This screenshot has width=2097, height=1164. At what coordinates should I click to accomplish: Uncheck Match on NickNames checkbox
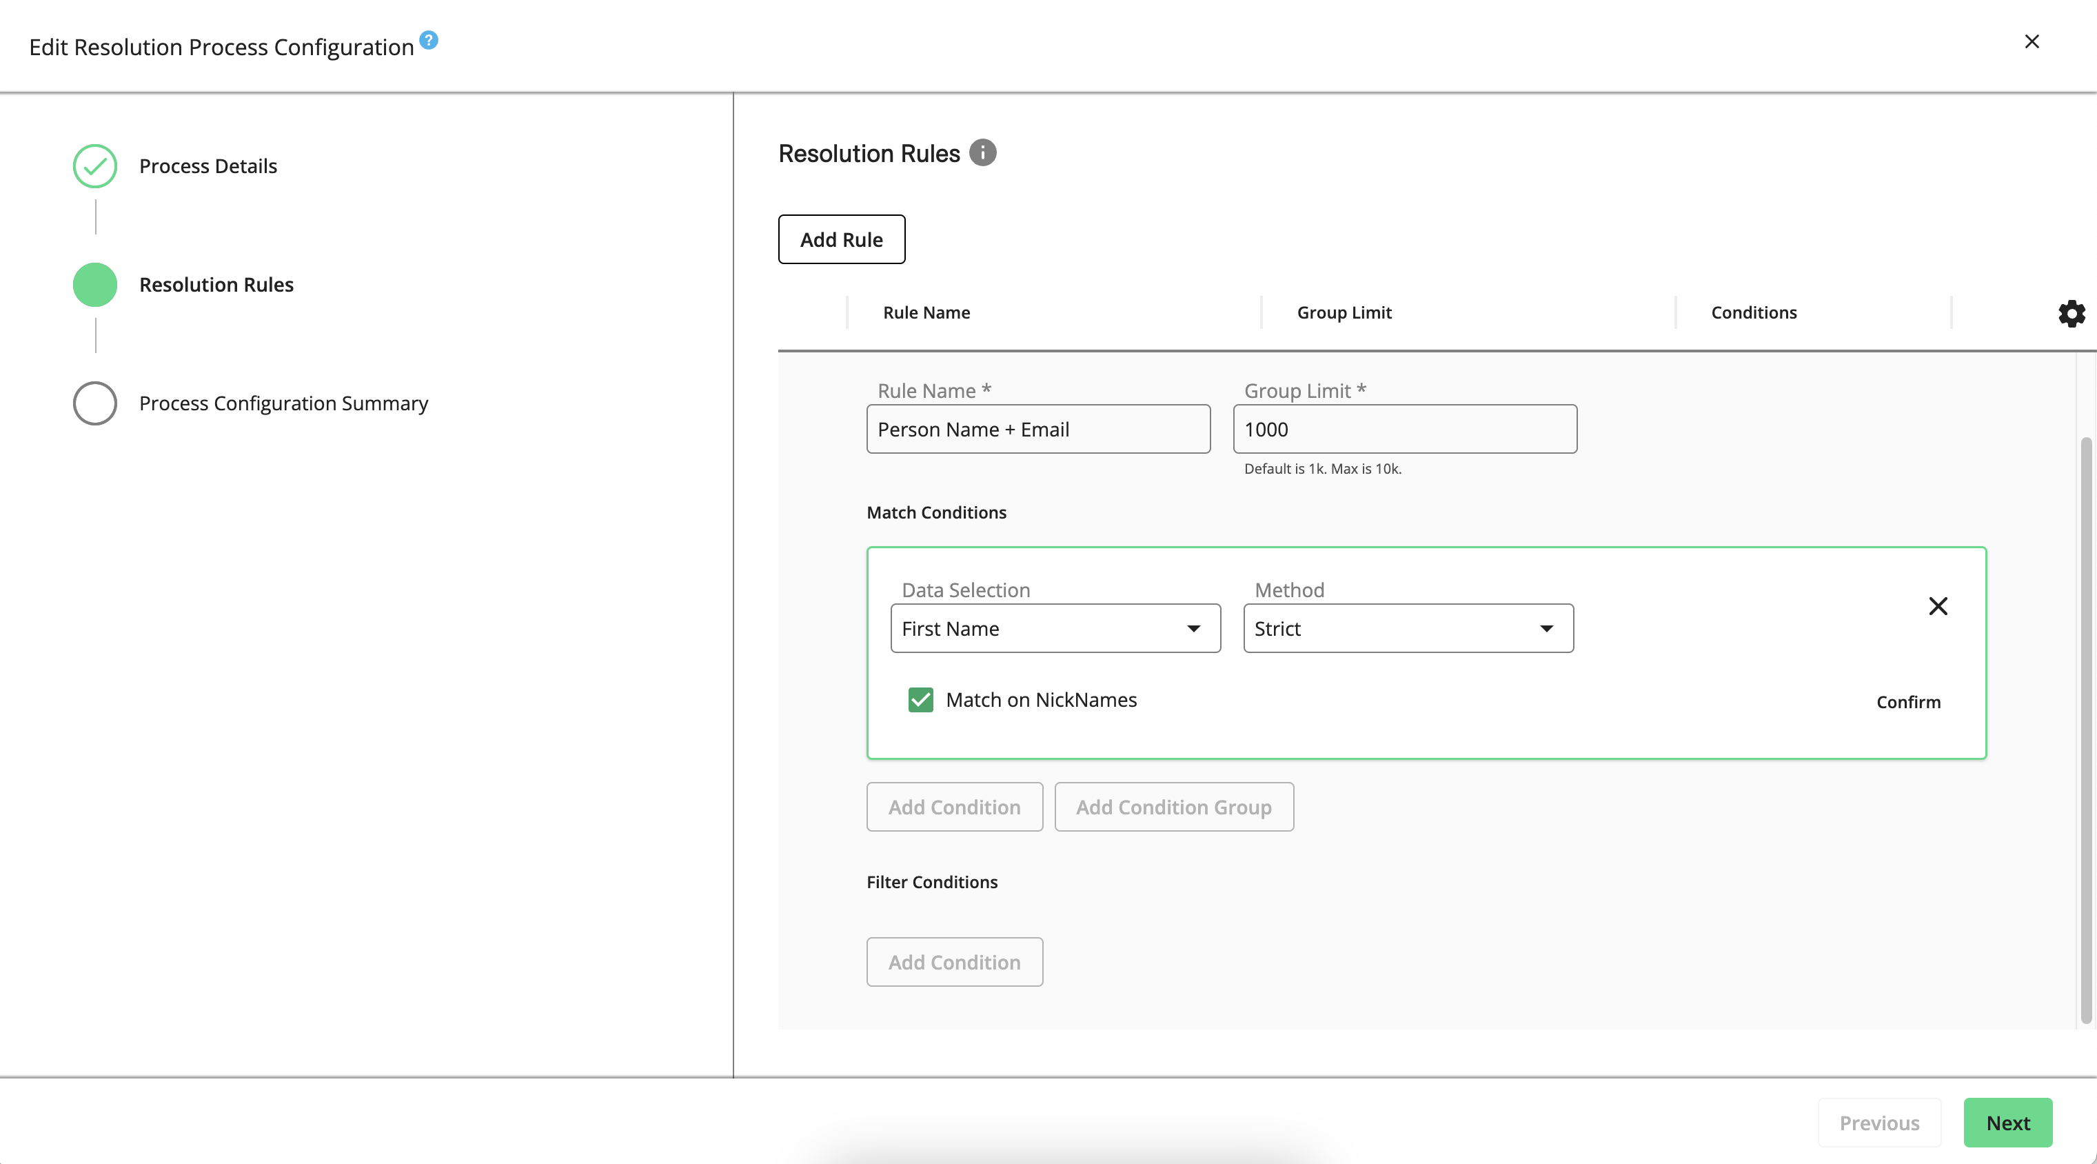[921, 700]
